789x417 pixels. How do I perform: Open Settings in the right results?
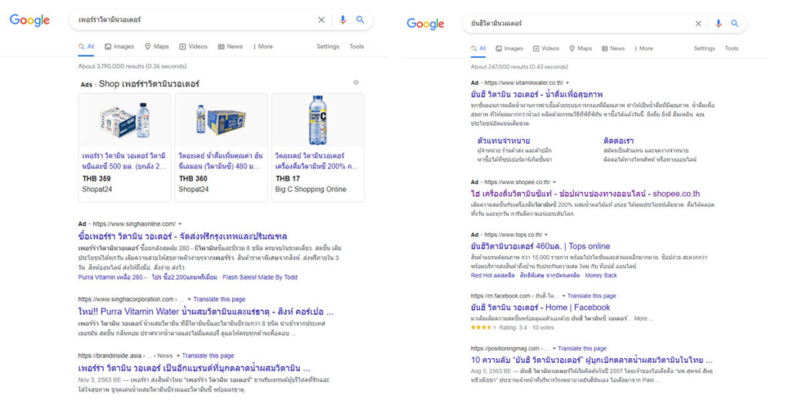click(x=704, y=49)
